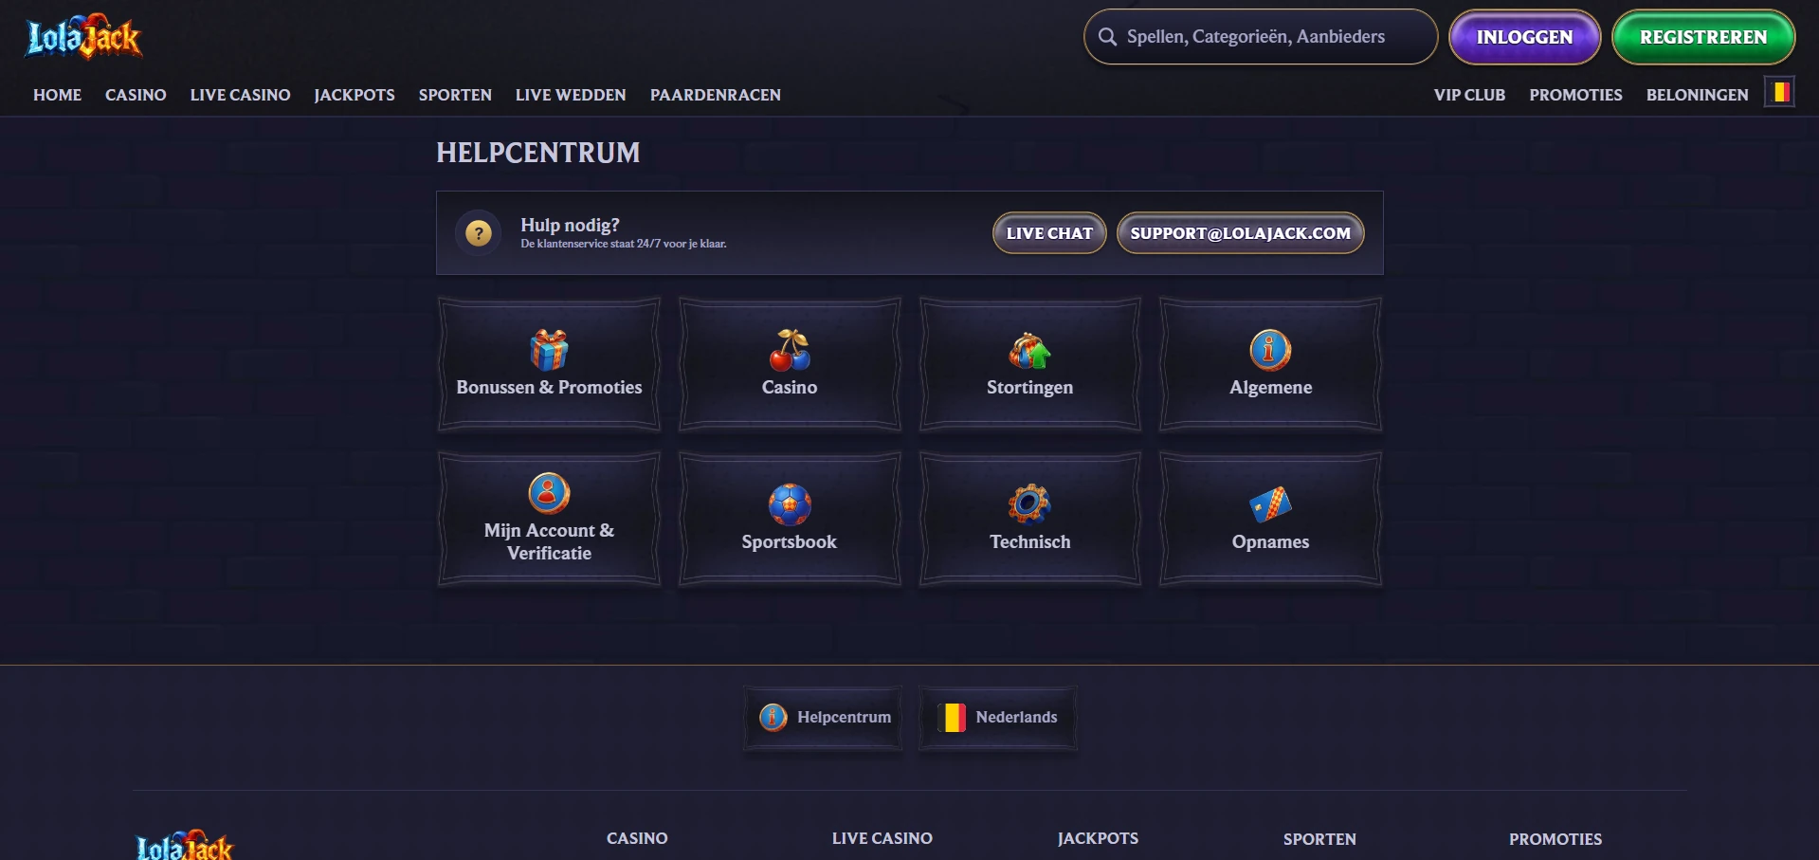Select LIVE WEDDEN menu item
1819x860 pixels.
point(571,95)
